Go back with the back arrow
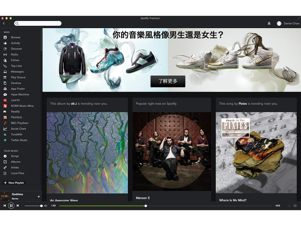301x226 pixels. 4,23
